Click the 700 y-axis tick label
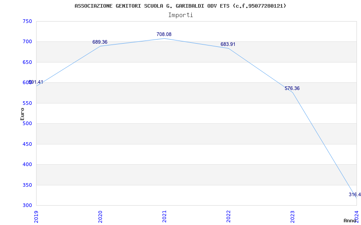Screen dimensions: 361x225 (27, 42)
